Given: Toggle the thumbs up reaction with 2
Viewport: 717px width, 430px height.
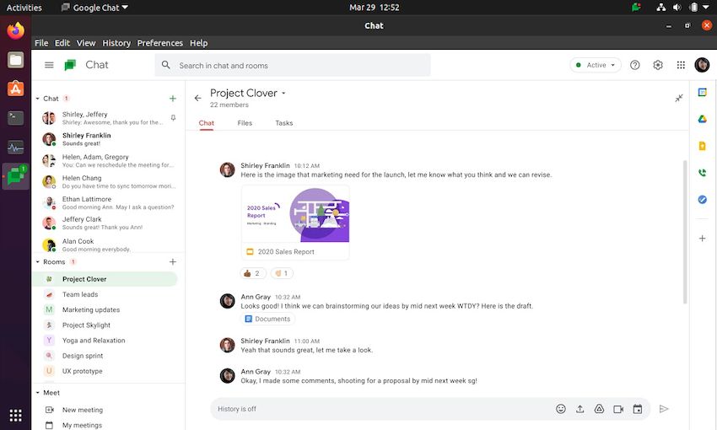Looking at the screenshot, I should click(252, 273).
